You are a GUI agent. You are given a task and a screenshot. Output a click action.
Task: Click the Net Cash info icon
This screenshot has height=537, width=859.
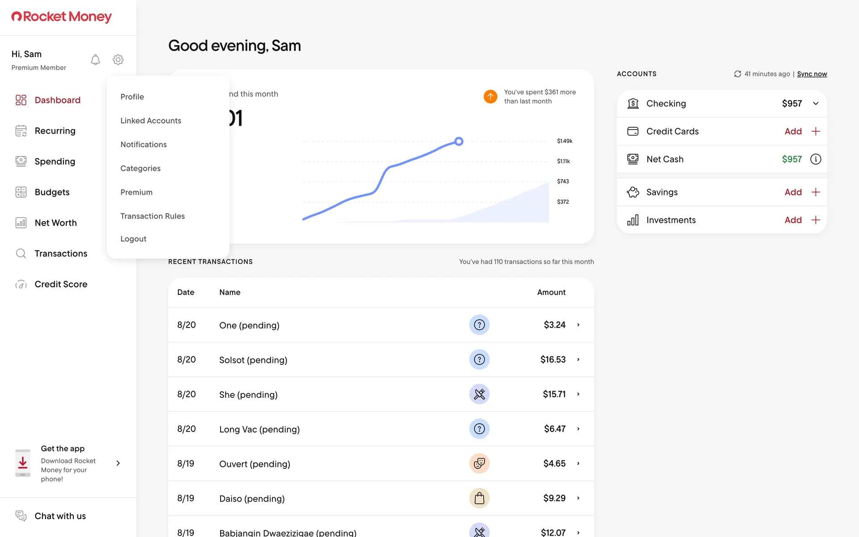pyautogui.click(x=816, y=159)
